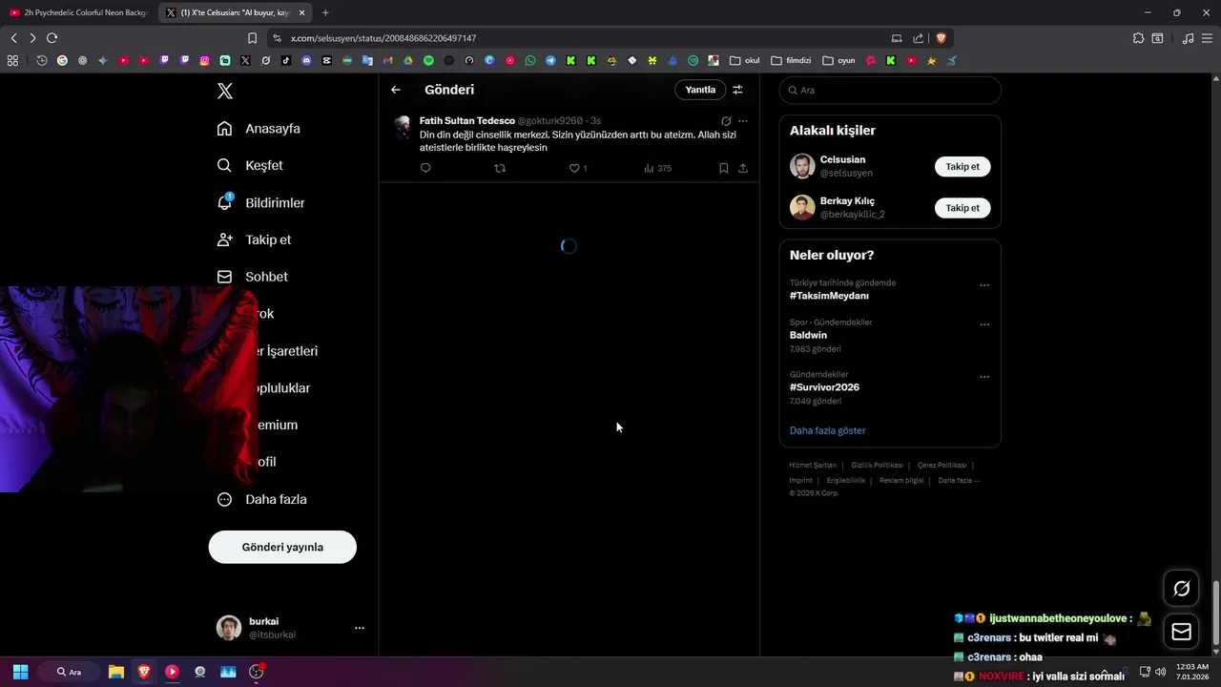Open Celsusian's profile avatar
1221x687 pixels.
tap(802, 166)
